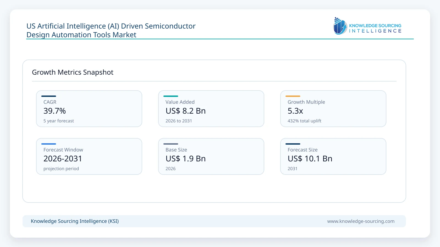Image resolution: width=440 pixels, height=247 pixels.
Task: Click the 39.7% value
Action: point(54,111)
